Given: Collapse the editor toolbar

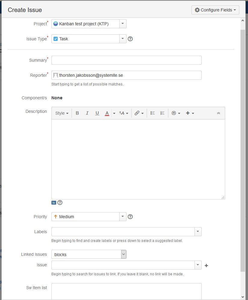Looking at the screenshot, I should tap(219, 113).
